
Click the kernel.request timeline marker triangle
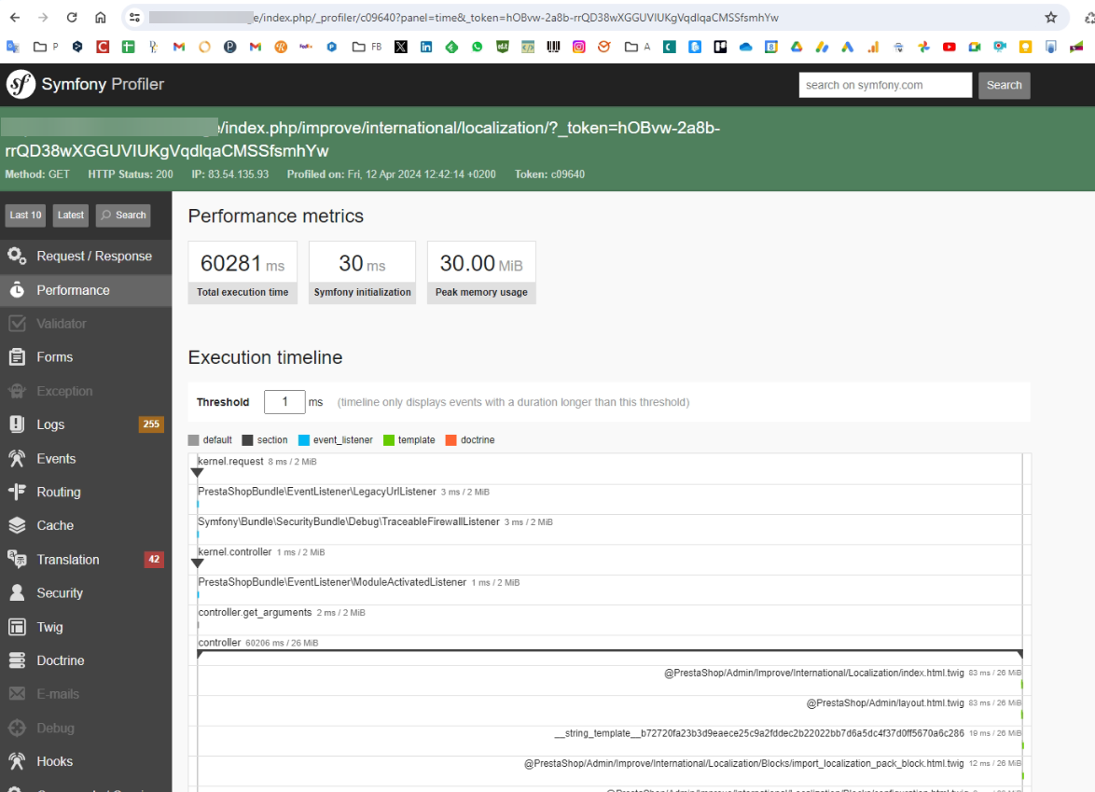[x=198, y=473]
